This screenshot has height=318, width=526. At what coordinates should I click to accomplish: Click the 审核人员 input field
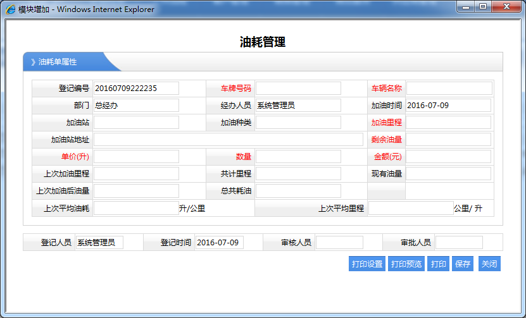point(339,242)
